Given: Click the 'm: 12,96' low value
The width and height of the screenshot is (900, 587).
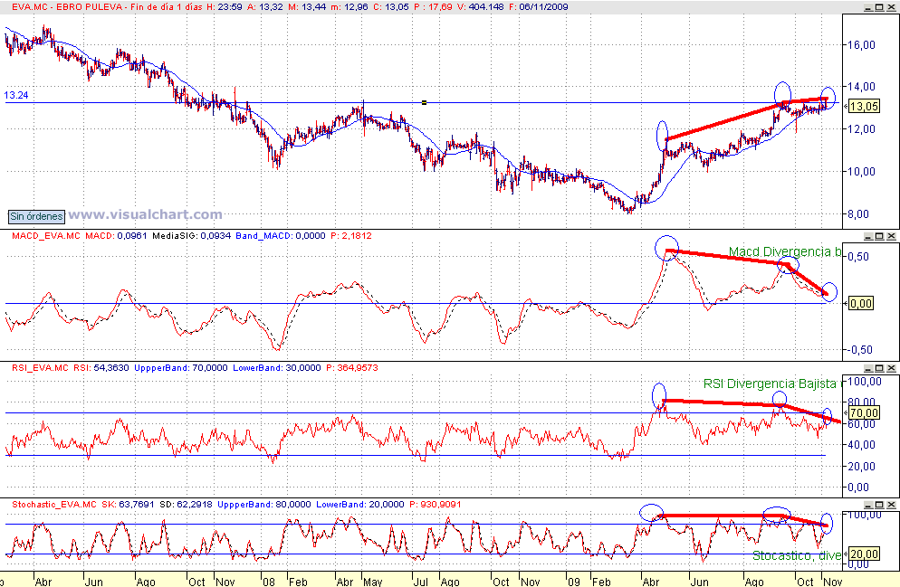Looking at the screenshot, I should pos(349,7).
